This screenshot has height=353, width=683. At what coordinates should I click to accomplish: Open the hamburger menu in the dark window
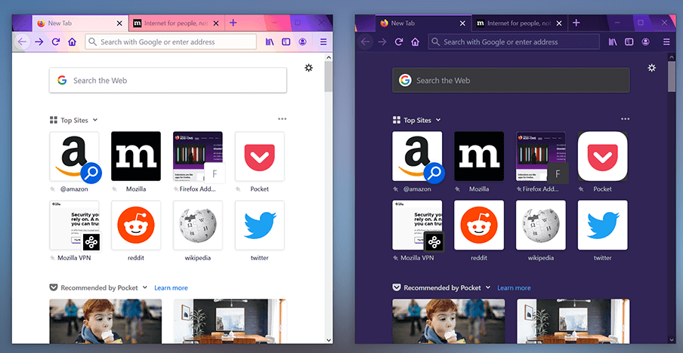coord(666,41)
